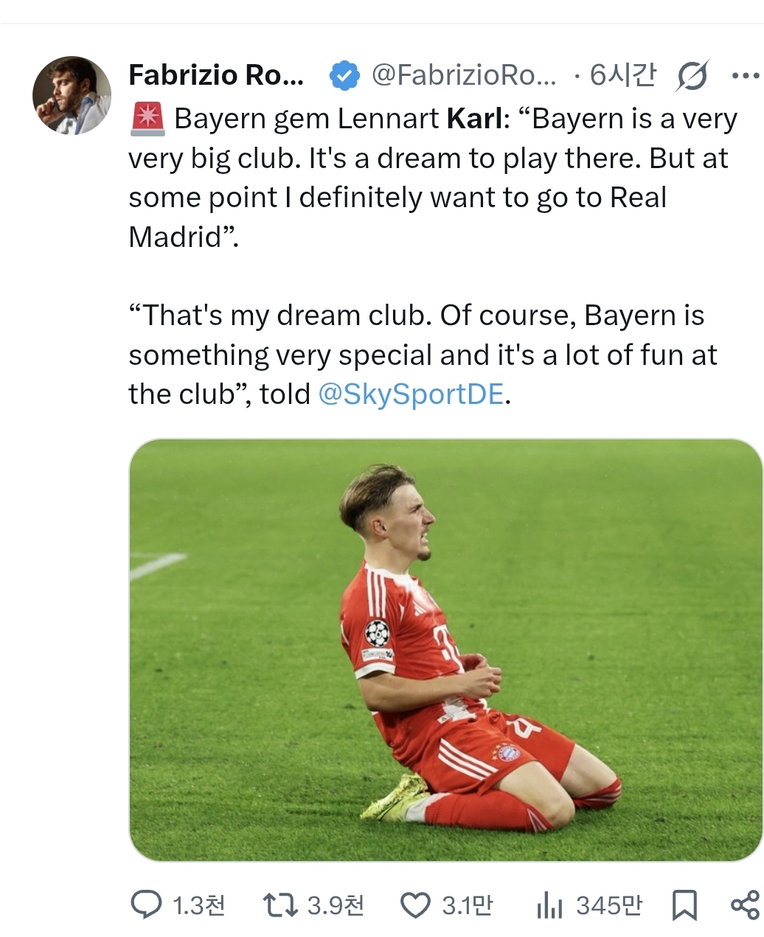The height and width of the screenshot is (937, 764).
Task: Open the Bayern player photo
Action: click(445, 649)
